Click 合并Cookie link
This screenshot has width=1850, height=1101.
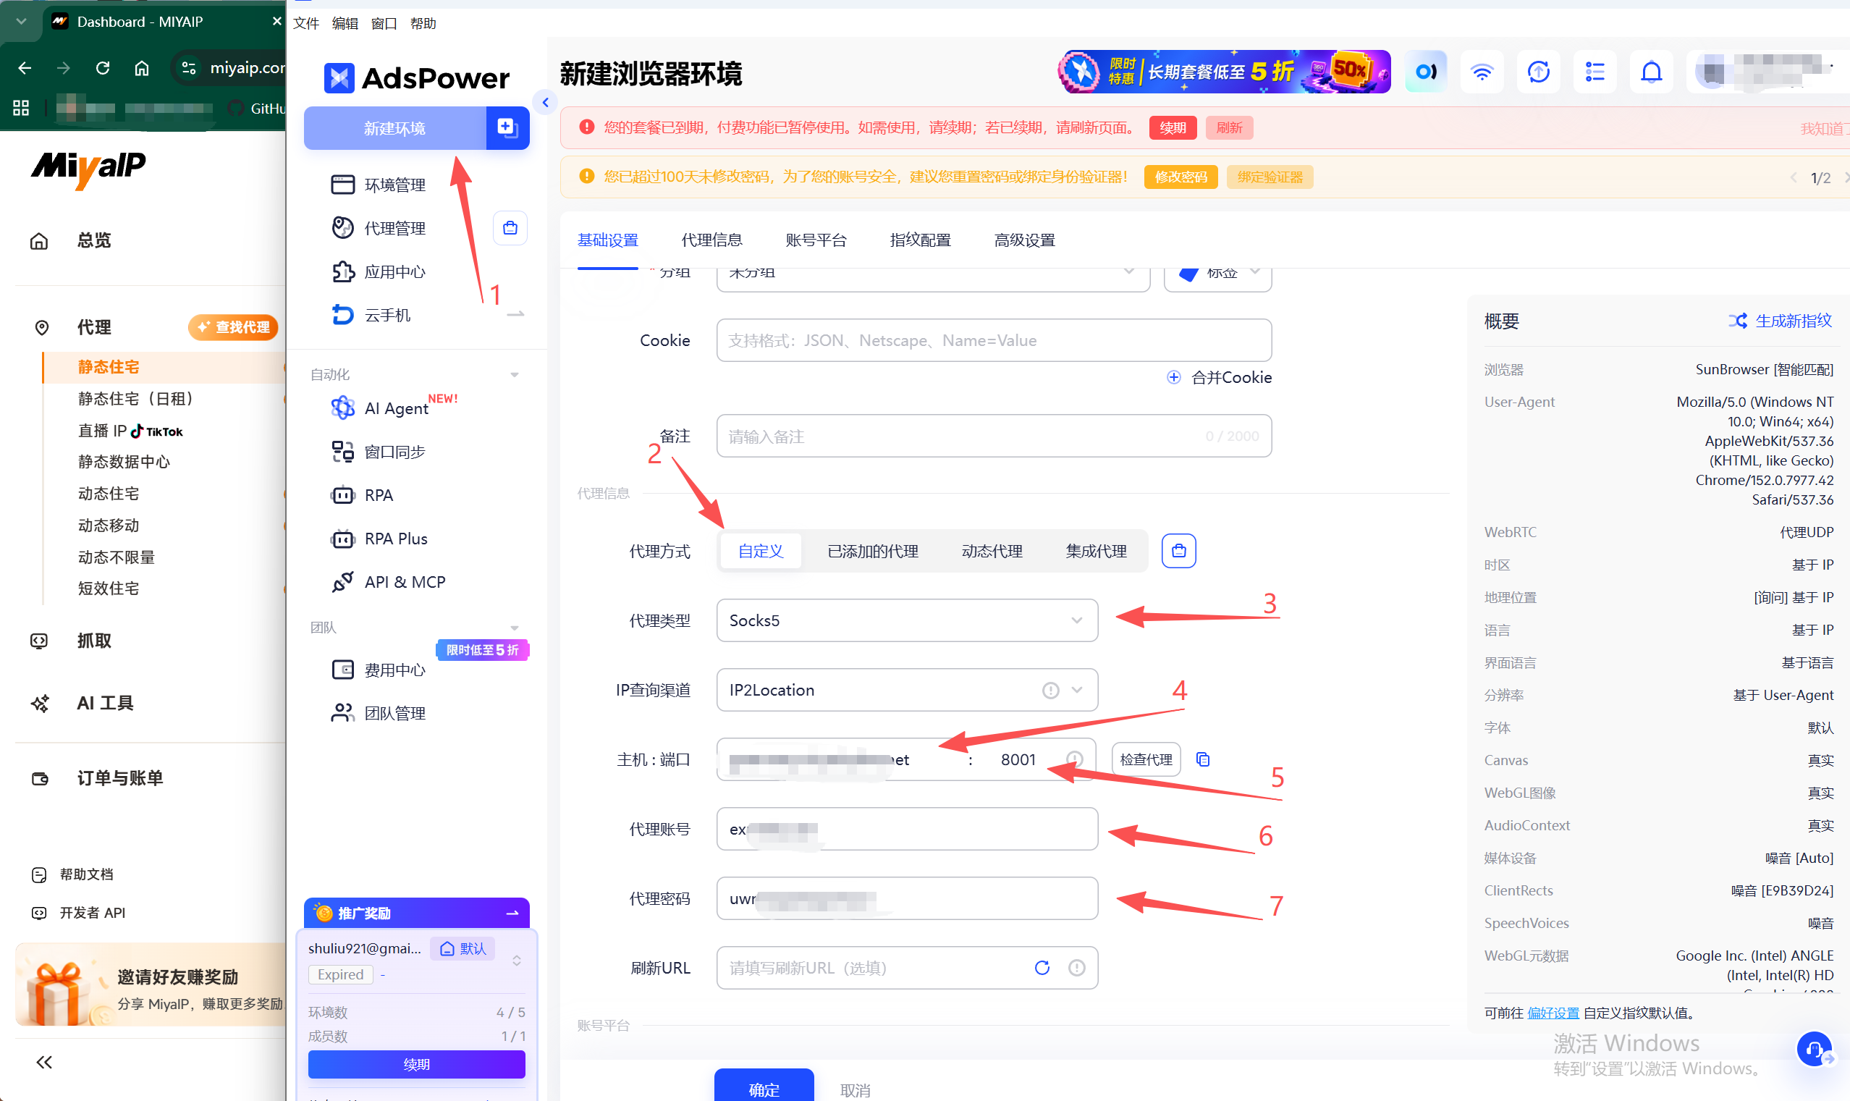(1219, 377)
